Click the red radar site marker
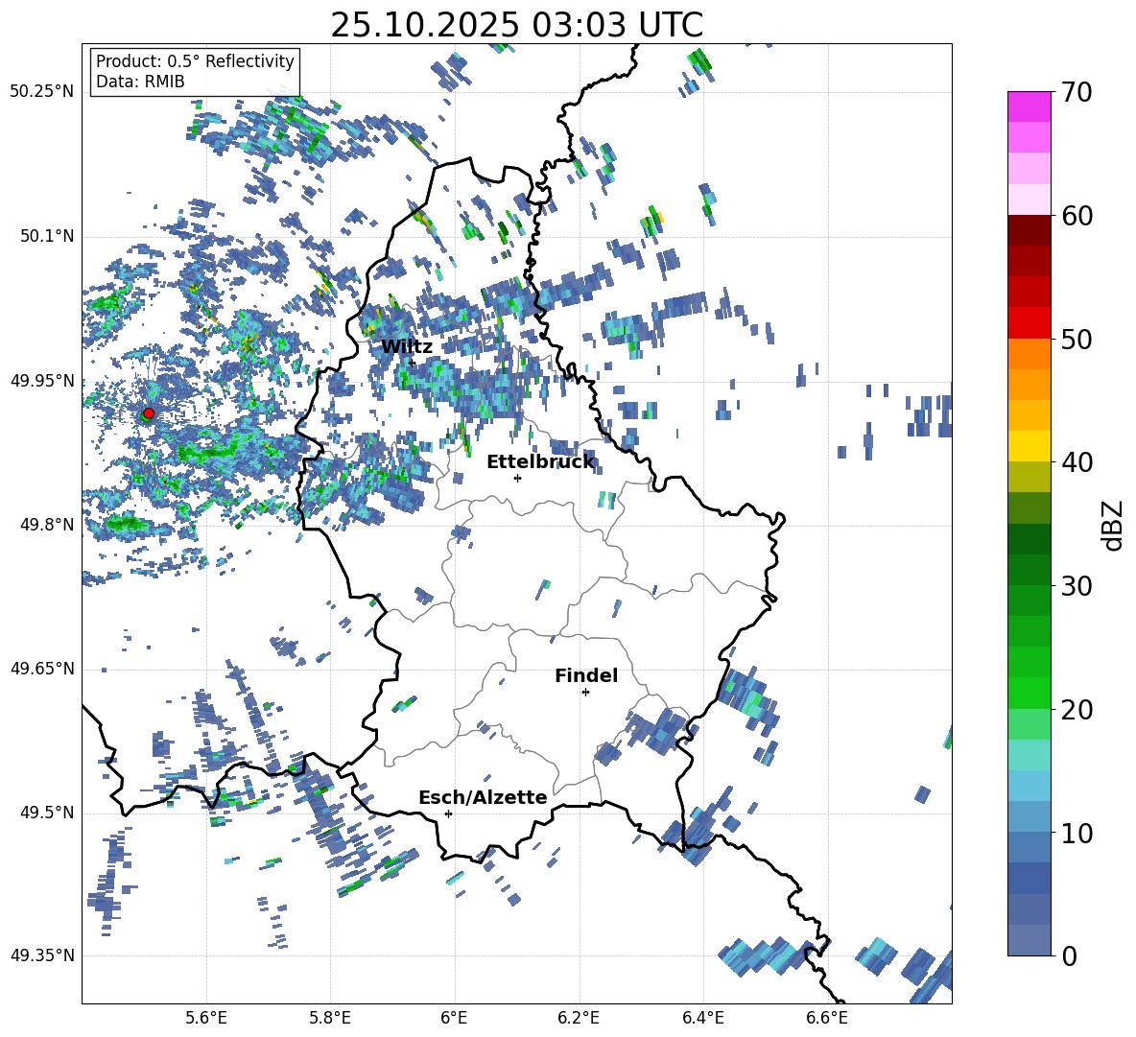 [149, 412]
